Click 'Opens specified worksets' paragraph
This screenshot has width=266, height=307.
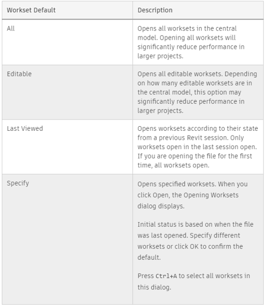192,195
